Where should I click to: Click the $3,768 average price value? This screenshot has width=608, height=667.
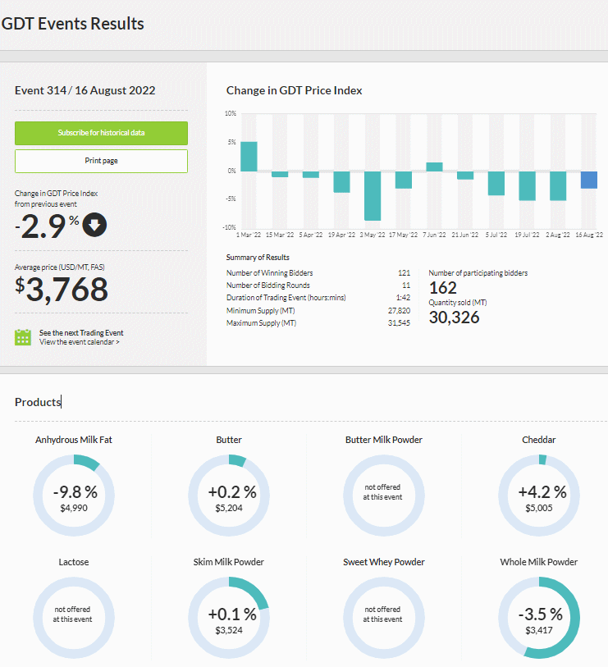click(62, 290)
